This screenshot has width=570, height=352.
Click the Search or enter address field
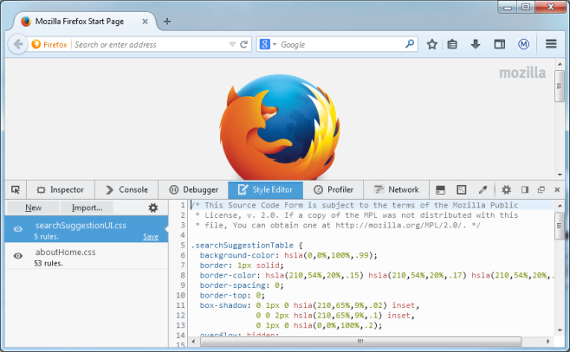pos(147,44)
